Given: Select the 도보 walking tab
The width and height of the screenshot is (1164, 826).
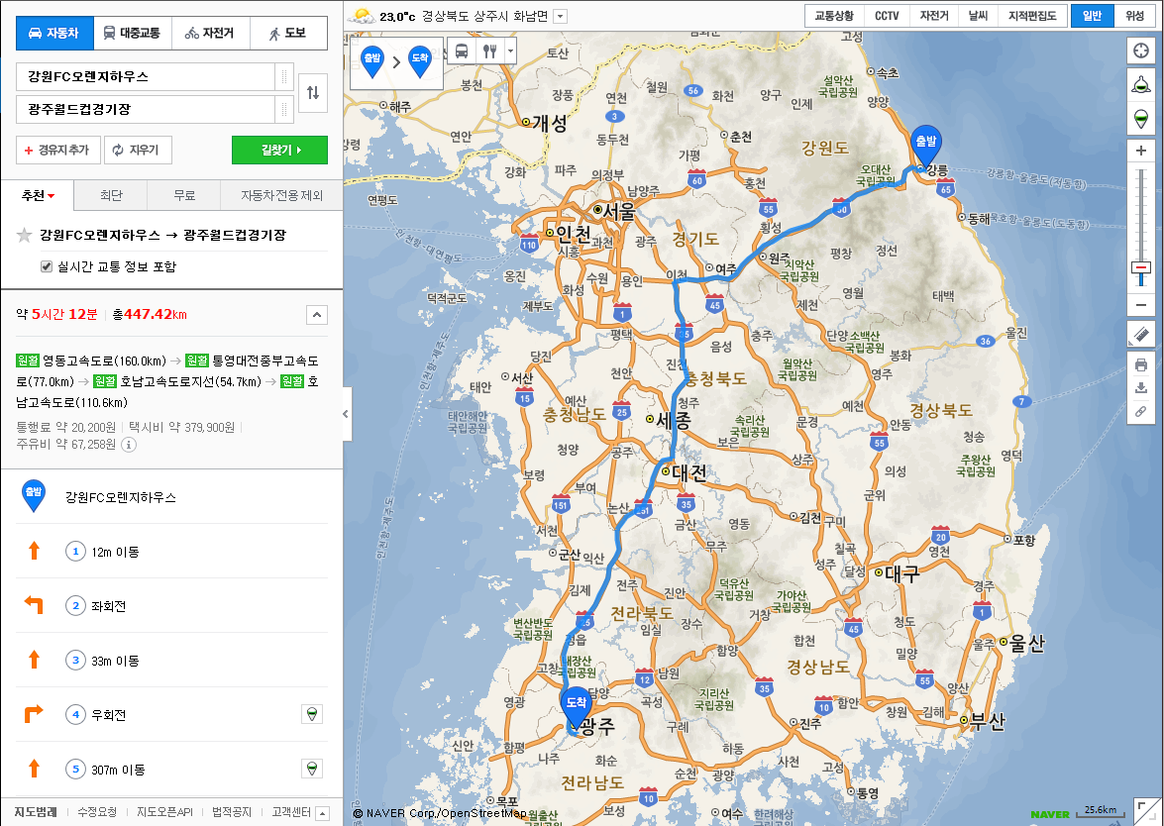Looking at the screenshot, I should point(288,33).
